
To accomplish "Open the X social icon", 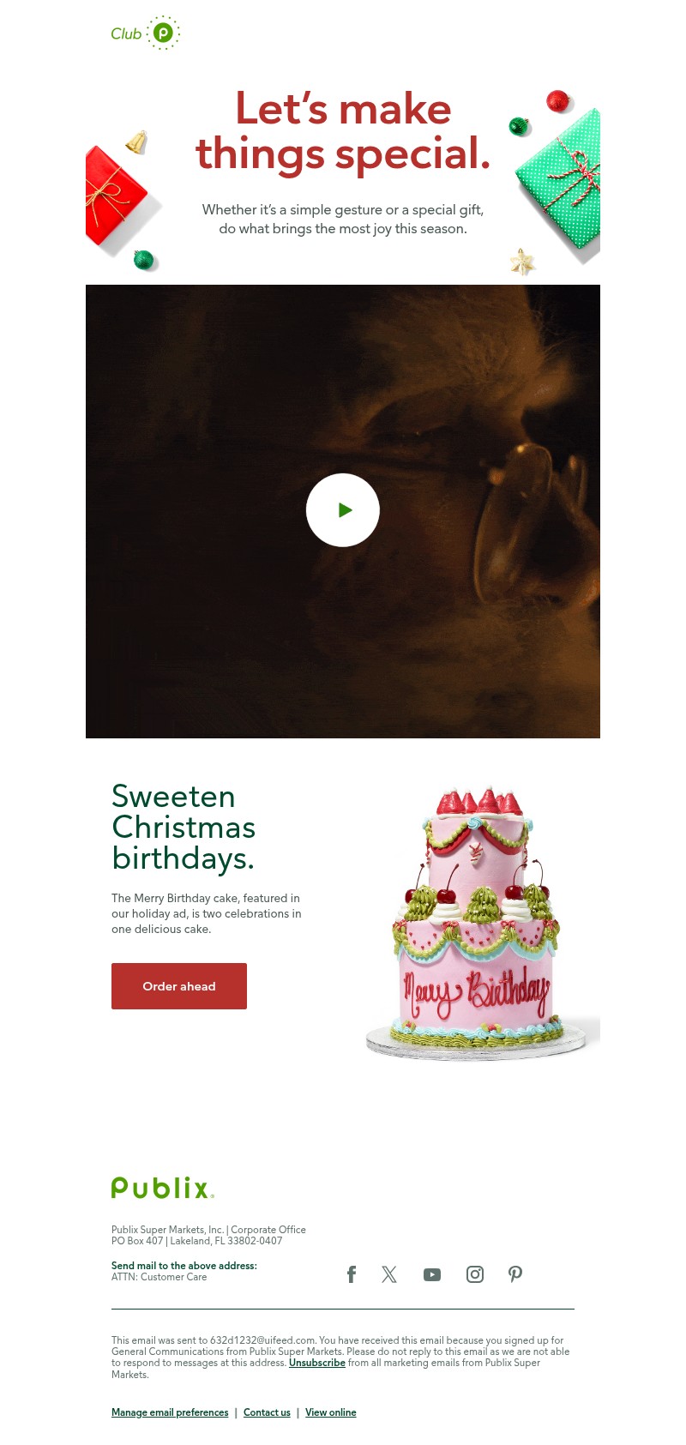I will click(x=389, y=1274).
